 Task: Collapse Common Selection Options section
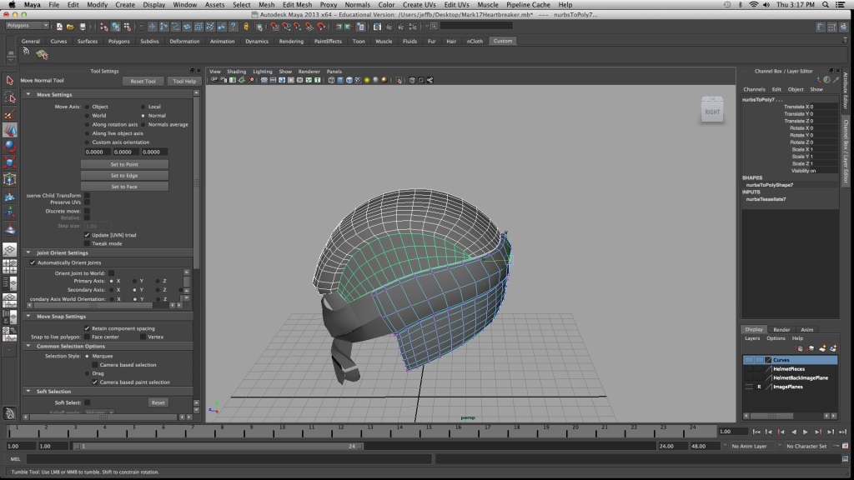28,346
